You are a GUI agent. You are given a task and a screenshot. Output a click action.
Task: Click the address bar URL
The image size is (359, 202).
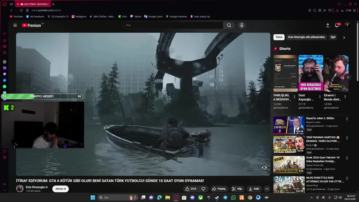click(46, 10)
